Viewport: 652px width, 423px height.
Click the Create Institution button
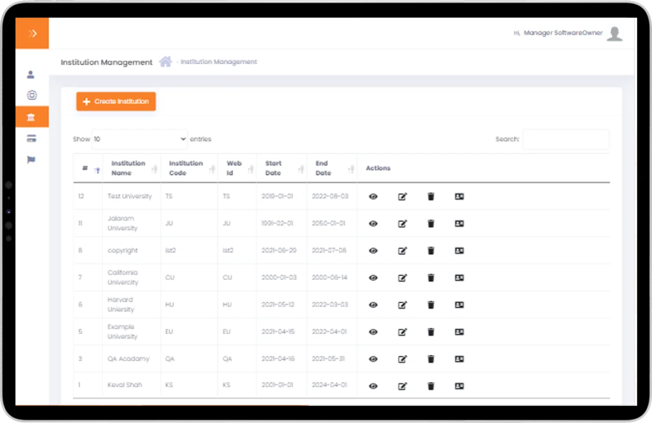click(x=116, y=101)
